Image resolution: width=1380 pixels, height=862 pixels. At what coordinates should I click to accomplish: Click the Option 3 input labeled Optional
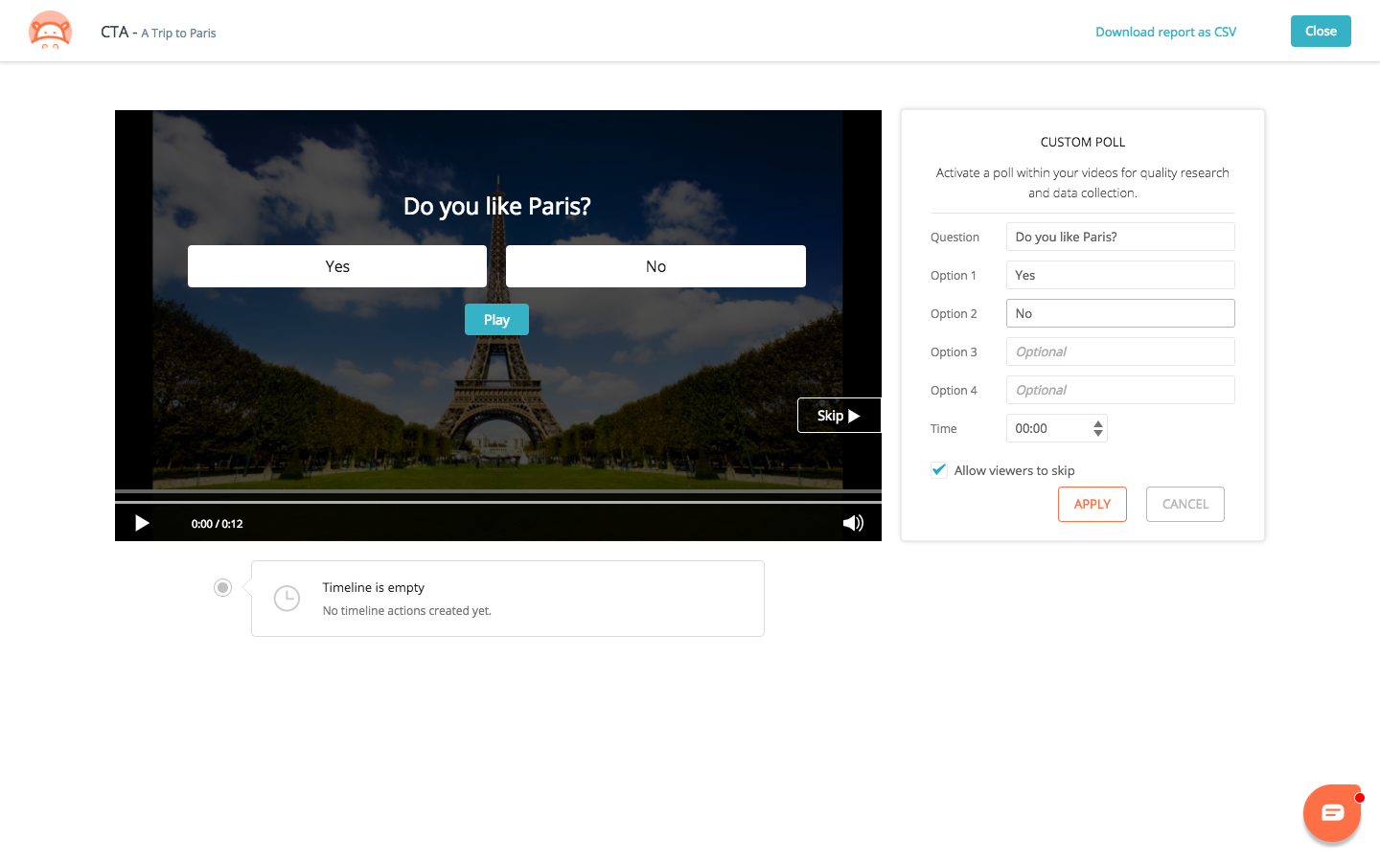1119,352
